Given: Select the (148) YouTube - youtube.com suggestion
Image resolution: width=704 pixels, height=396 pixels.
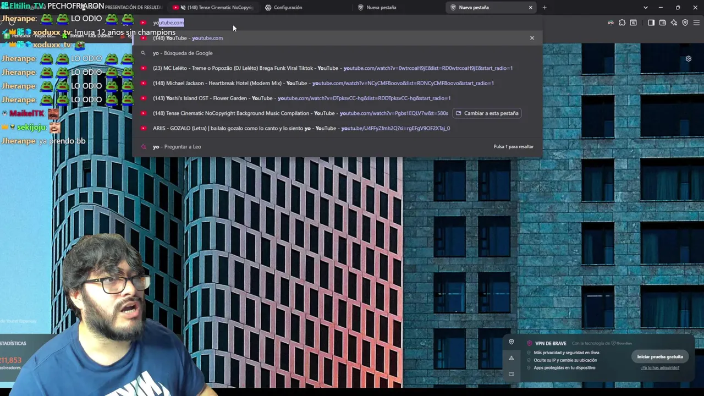Looking at the screenshot, I should coord(337,38).
